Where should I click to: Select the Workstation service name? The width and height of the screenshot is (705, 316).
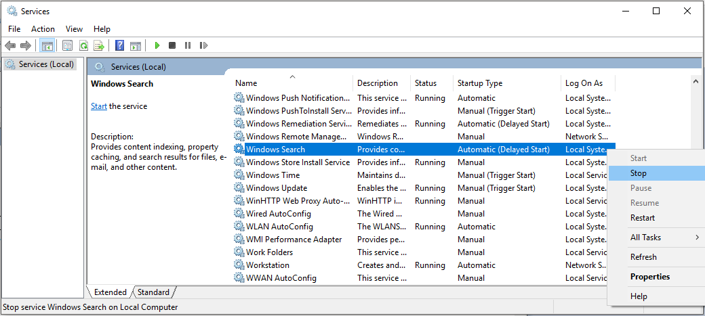pos(268,265)
